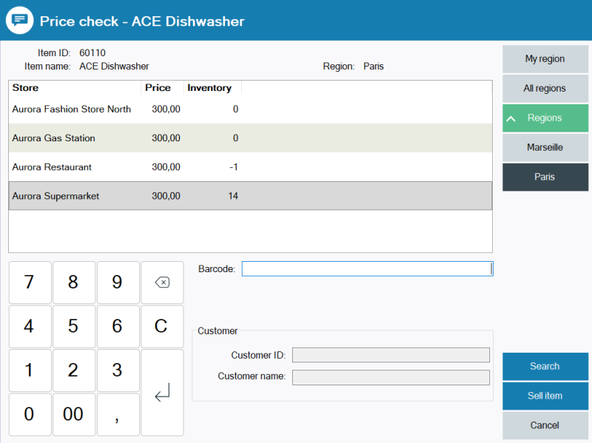The height and width of the screenshot is (443, 592).
Task: Select the Paris region
Action: (545, 177)
